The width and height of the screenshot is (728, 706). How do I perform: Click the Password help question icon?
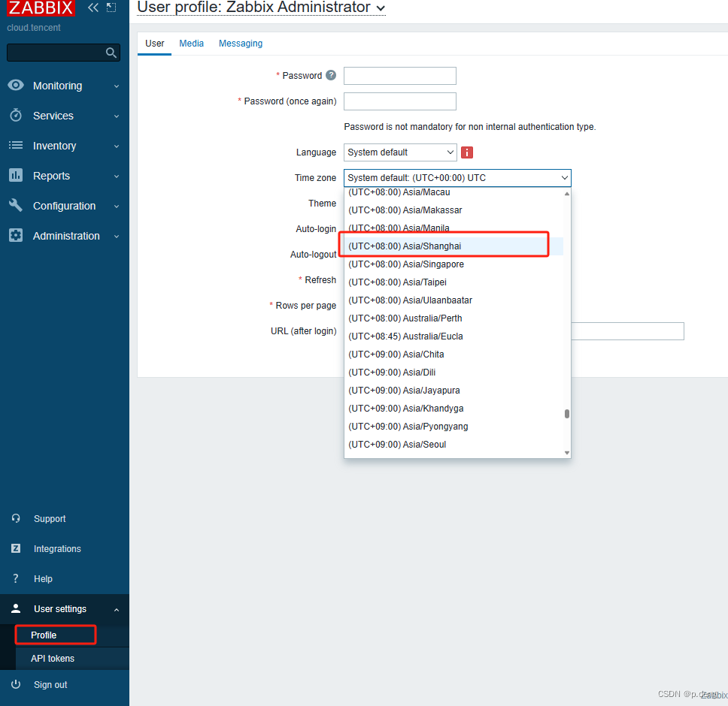point(331,75)
